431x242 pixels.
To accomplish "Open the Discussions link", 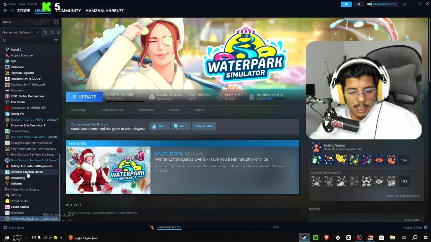I will [146, 110].
